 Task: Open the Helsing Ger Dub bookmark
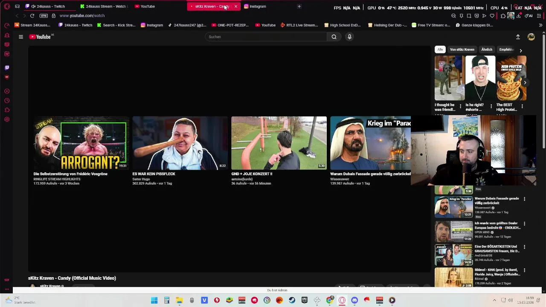388,25
